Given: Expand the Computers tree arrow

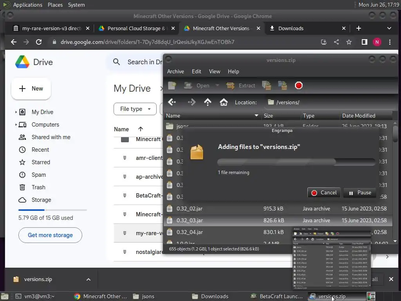Looking at the screenshot, I should pyautogui.click(x=16, y=125).
